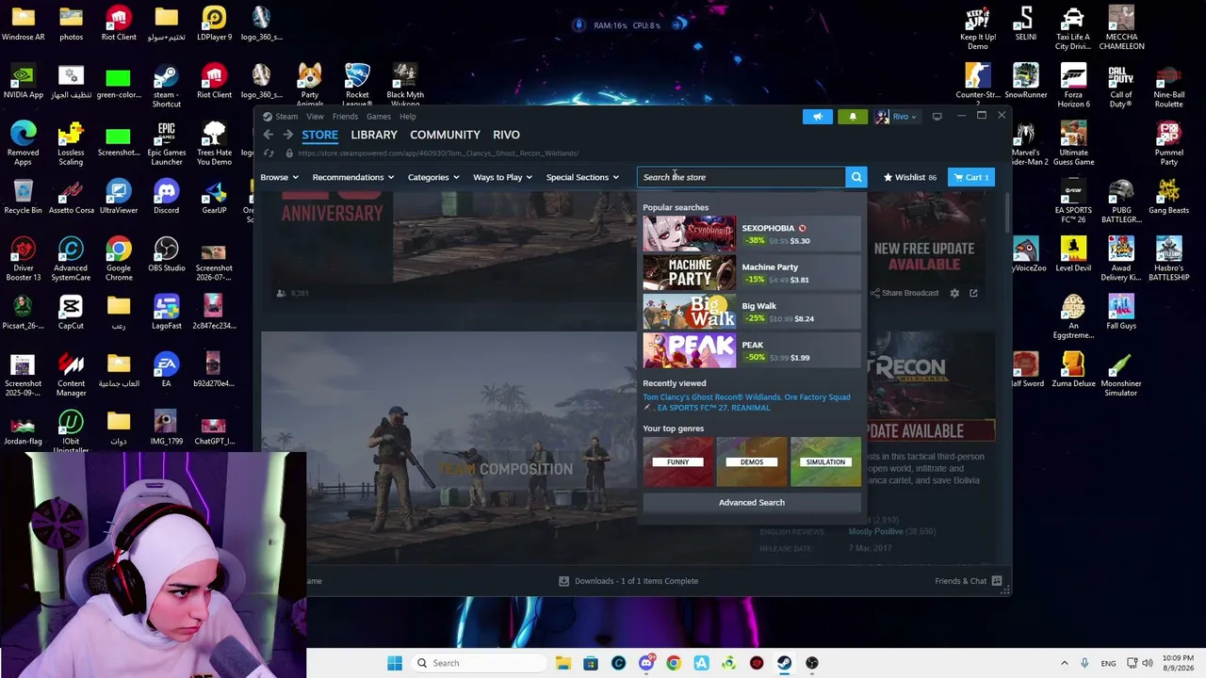
Task: Go to the RIVO profile tab
Action: (506, 135)
